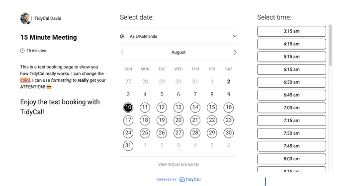Expand the Asia/Katmandu timezone chevron

235,36
